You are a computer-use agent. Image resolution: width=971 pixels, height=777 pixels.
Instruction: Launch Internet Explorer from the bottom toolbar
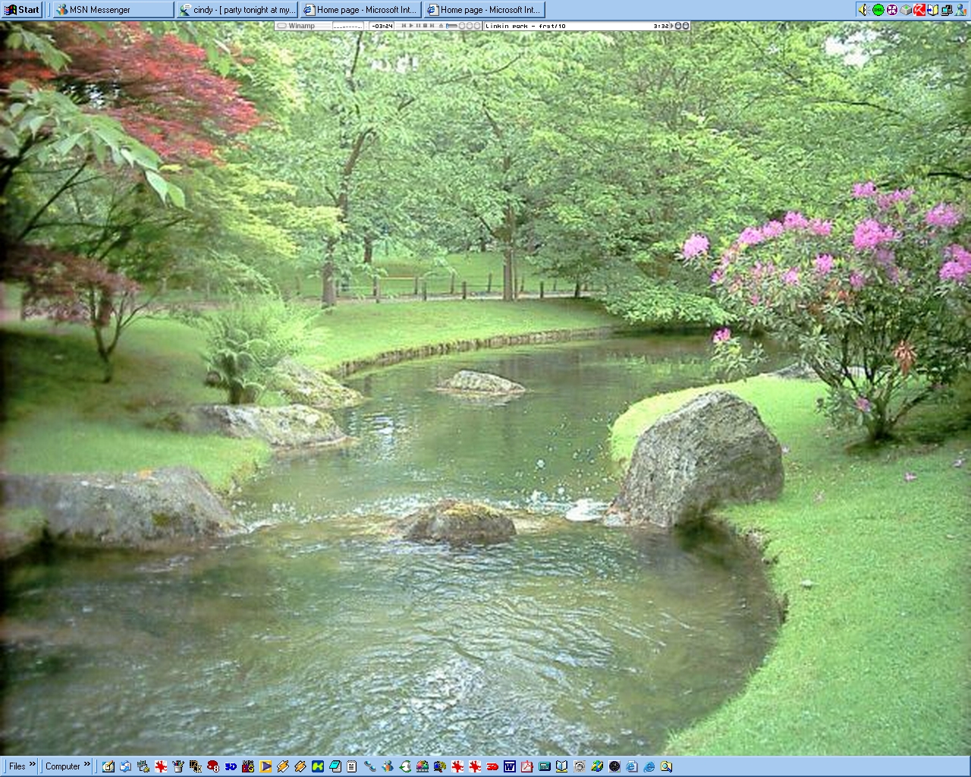pos(649,766)
